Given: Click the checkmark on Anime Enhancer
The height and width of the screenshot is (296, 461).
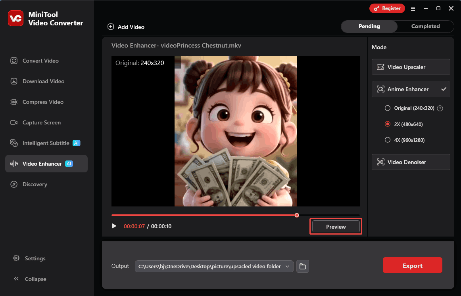Looking at the screenshot, I should pos(444,89).
